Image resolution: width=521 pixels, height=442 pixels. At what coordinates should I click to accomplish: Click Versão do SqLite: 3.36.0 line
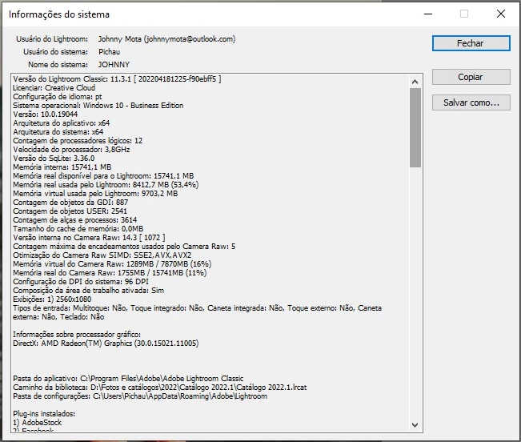pyautogui.click(x=54, y=159)
